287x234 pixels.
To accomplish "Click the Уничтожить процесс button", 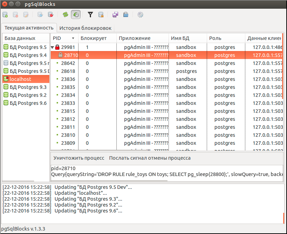I will click(79, 158).
